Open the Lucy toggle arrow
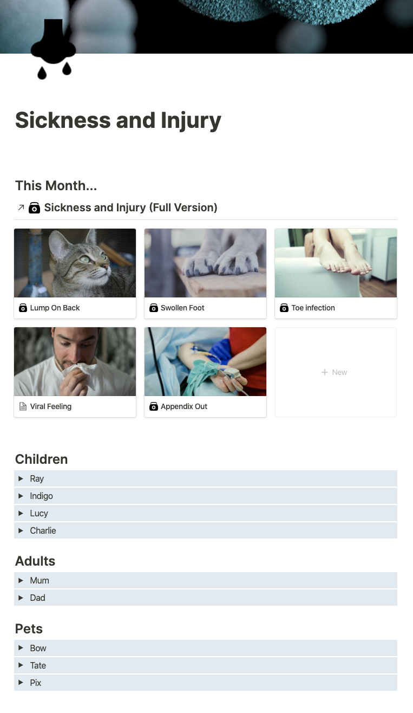This screenshot has width=413, height=713. [21, 513]
